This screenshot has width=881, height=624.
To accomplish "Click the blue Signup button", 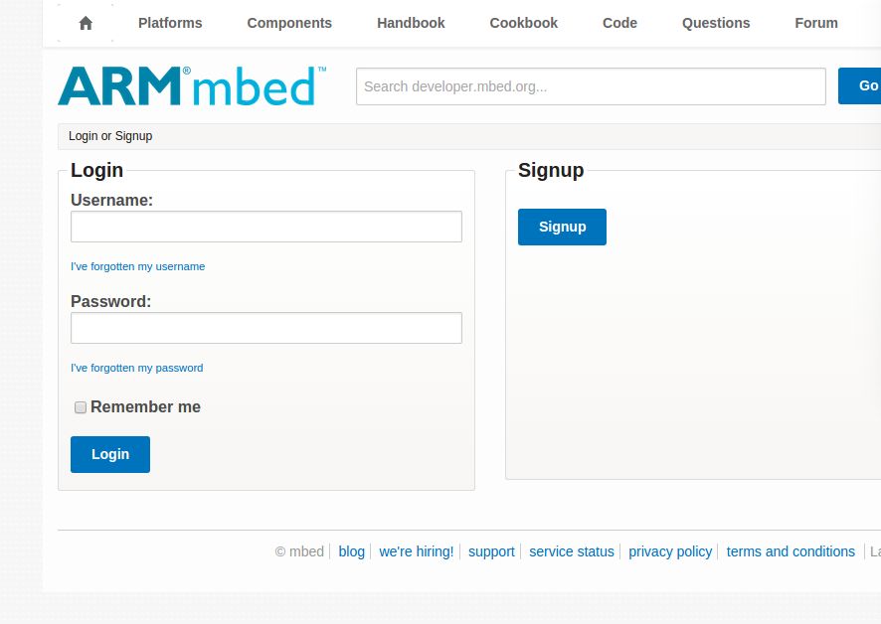I will tap(562, 227).
